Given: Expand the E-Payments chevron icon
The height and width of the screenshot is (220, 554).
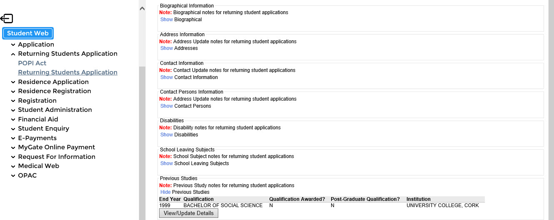Looking at the screenshot, I should click(x=14, y=138).
